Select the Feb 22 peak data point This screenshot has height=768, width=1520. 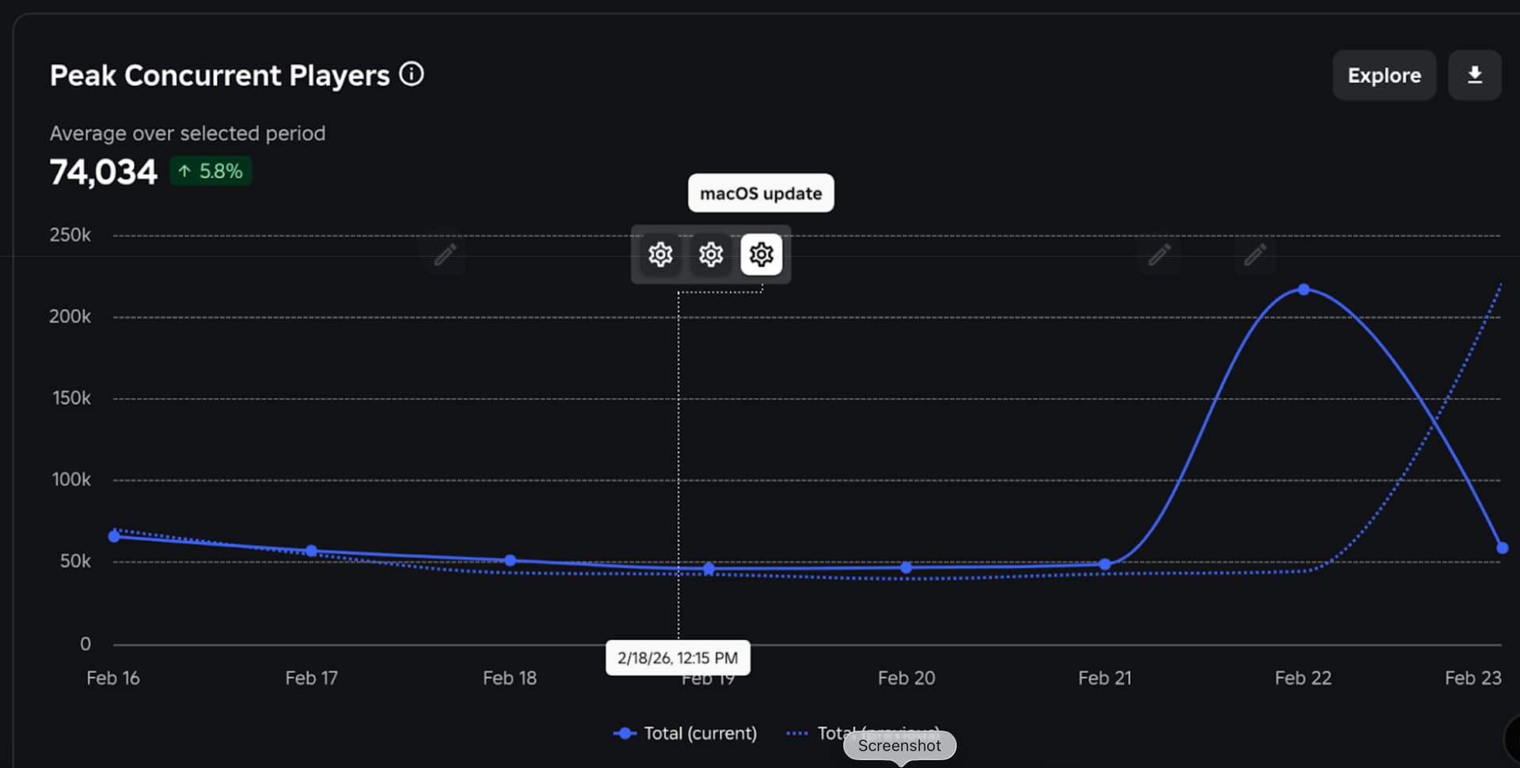point(1304,289)
